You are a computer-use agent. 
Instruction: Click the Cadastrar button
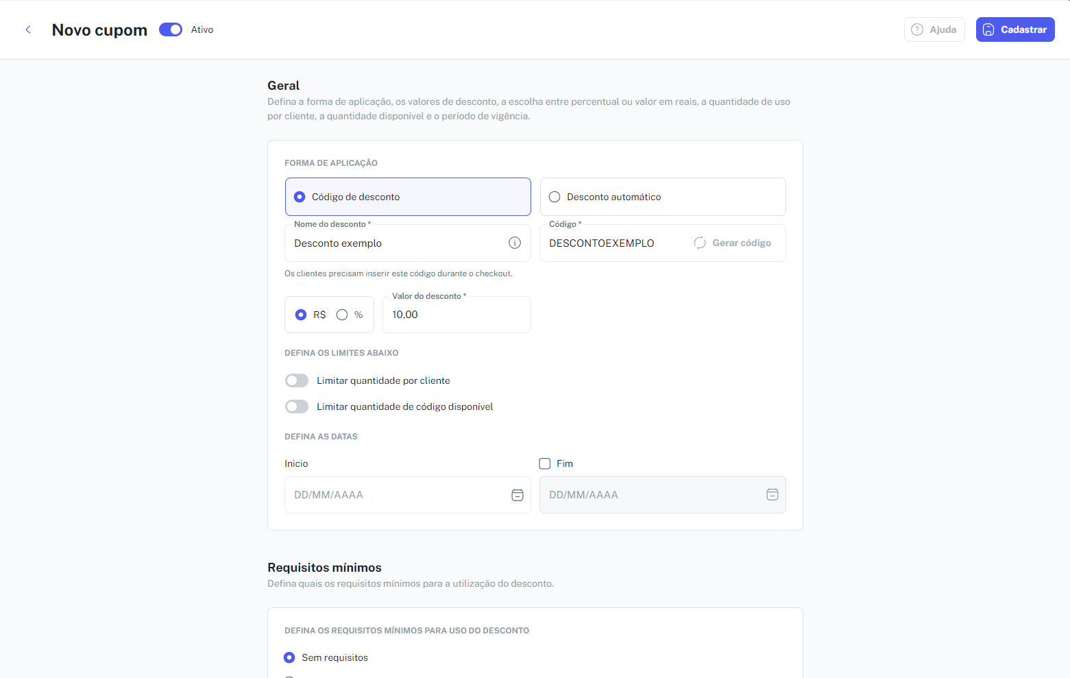coord(1015,29)
